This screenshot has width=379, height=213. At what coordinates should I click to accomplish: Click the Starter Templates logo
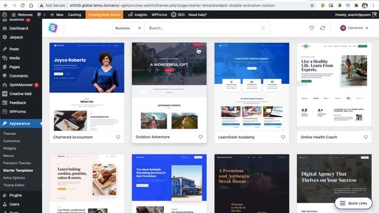pyautogui.click(x=53, y=28)
